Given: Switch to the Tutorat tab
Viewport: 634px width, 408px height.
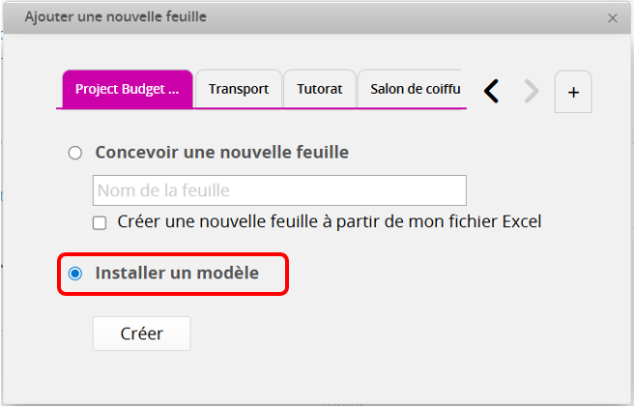Looking at the screenshot, I should tap(320, 89).
